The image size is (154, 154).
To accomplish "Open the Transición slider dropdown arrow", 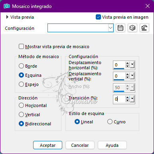I will pyautogui.click(x=132, y=99).
